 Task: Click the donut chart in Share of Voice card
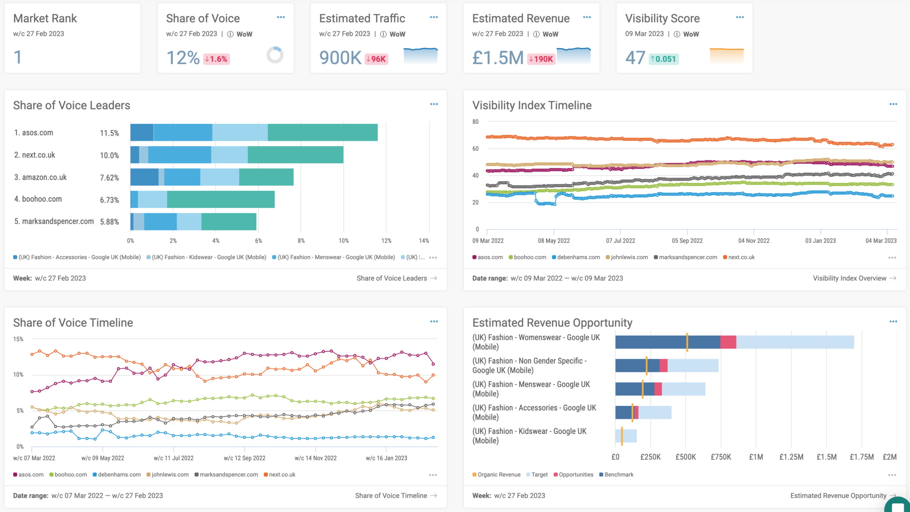(x=275, y=55)
